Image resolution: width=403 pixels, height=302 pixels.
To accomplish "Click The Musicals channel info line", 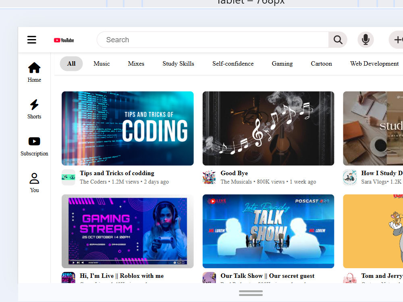I will point(268,182).
